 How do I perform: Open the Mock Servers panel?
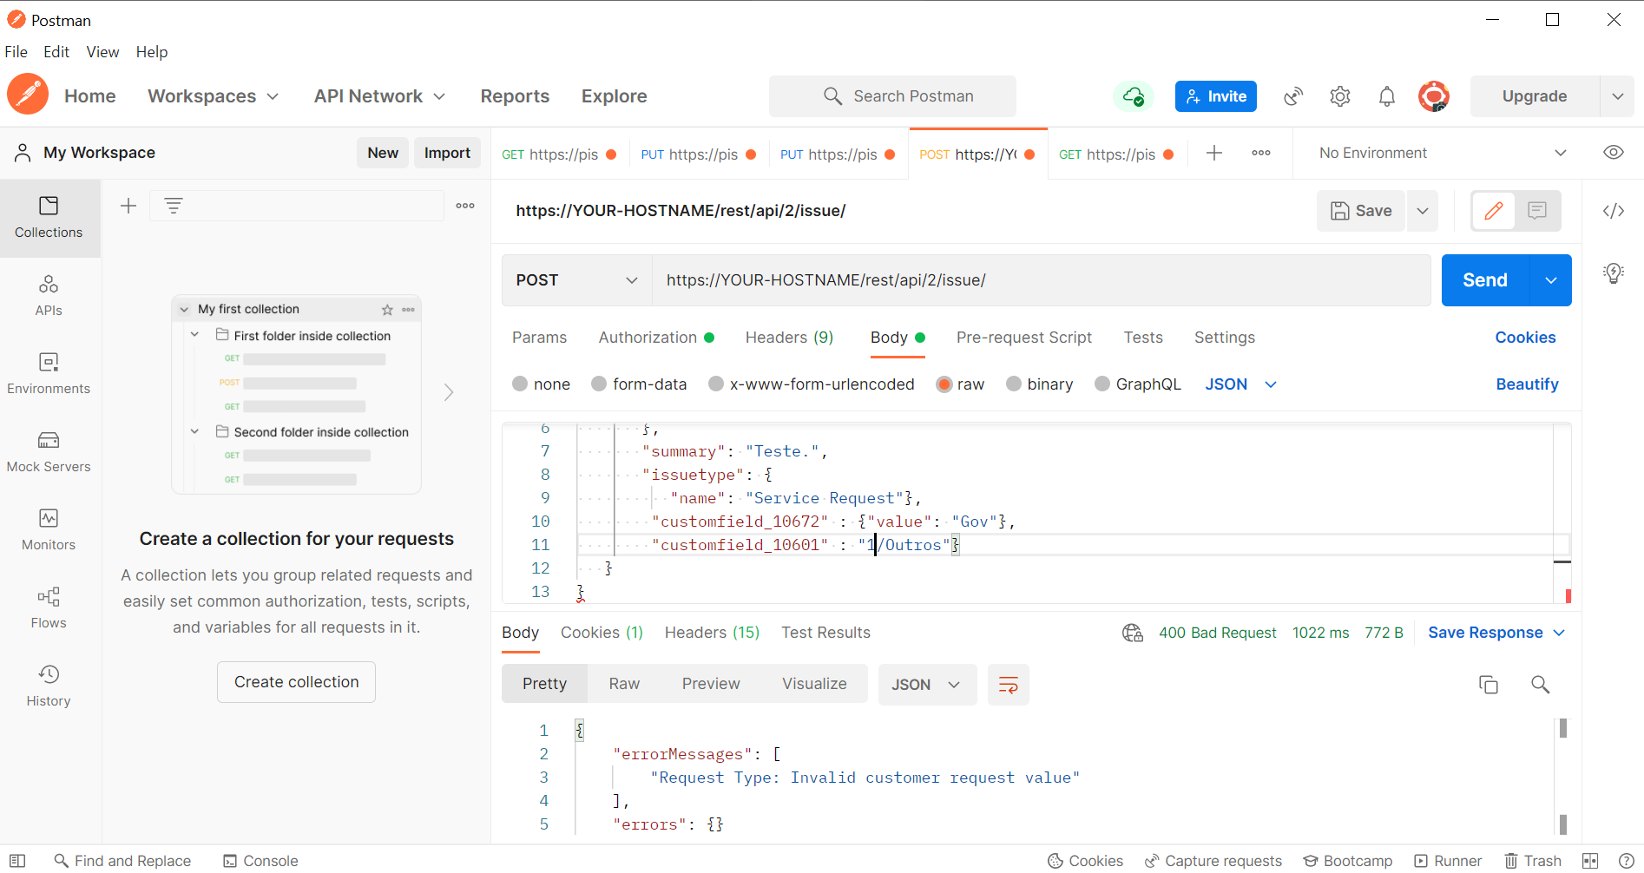[x=49, y=450]
